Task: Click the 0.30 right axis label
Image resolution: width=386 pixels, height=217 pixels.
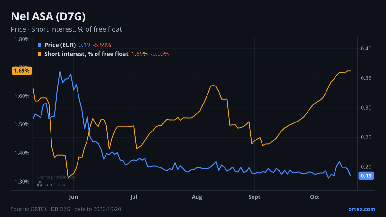Action: pyautogui.click(x=366, y=108)
